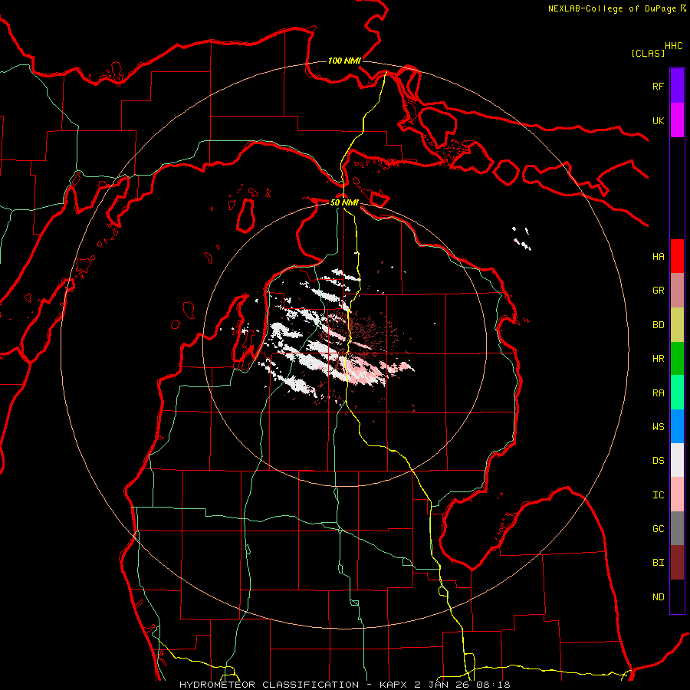Click the RF purple legend swatch
The image size is (690, 690).
click(x=677, y=86)
